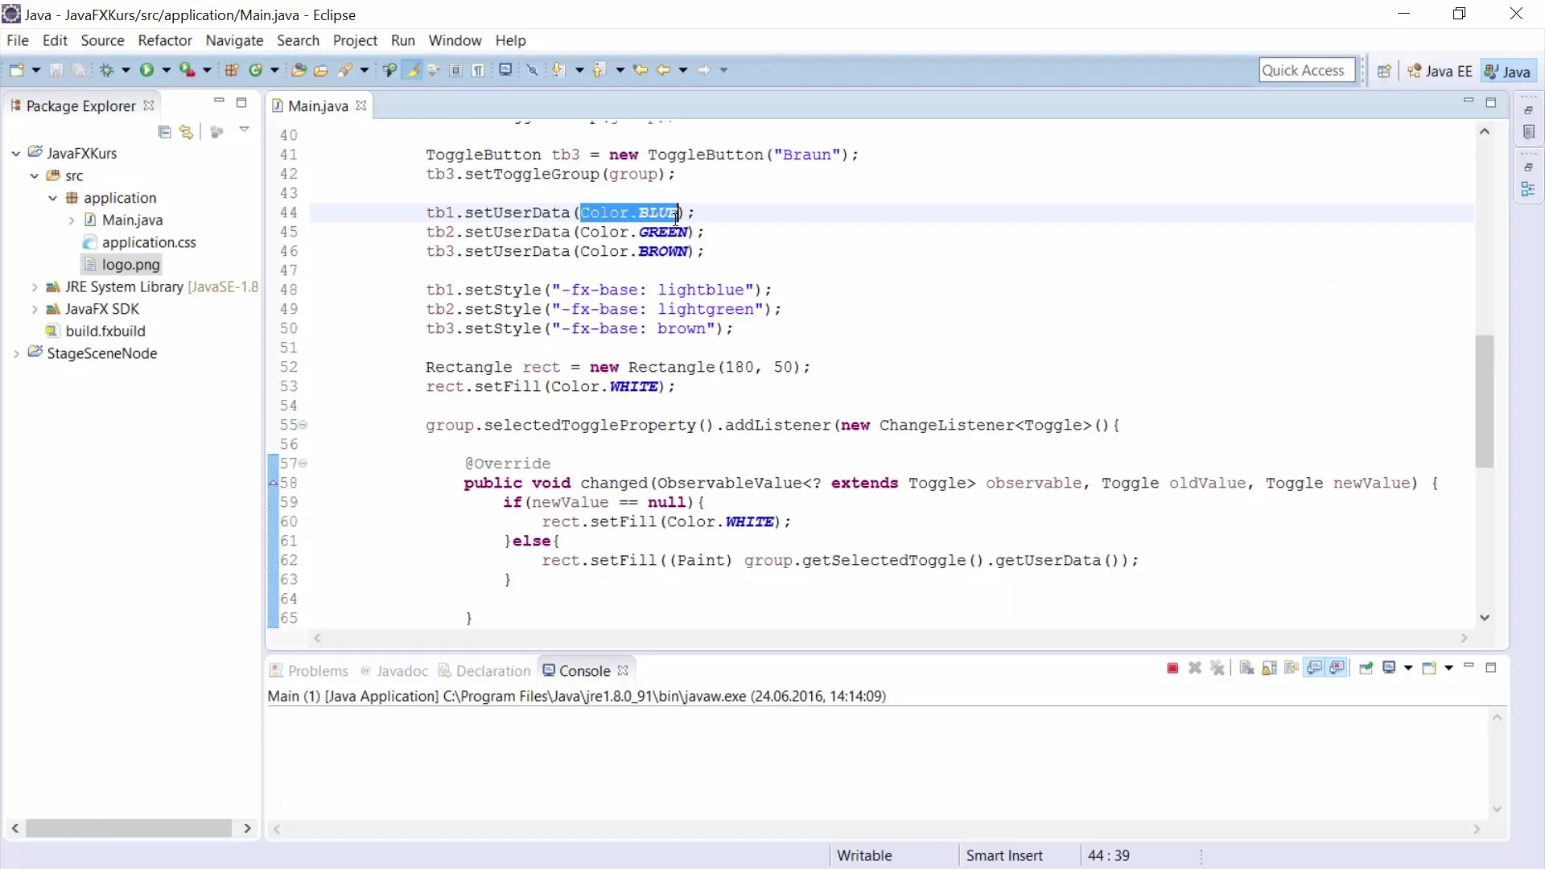Click the Search flashlight icon

point(345,70)
